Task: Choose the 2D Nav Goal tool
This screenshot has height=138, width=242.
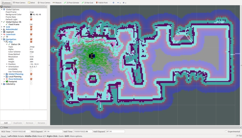Action: [x=87, y=3]
